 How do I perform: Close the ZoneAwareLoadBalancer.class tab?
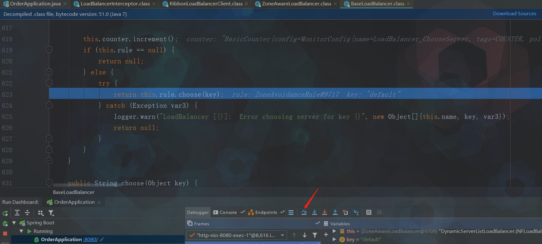tap(335, 4)
